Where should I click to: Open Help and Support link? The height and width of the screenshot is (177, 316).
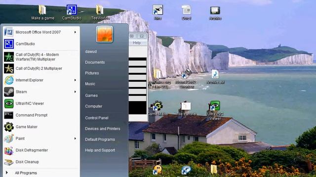[x=100, y=150]
